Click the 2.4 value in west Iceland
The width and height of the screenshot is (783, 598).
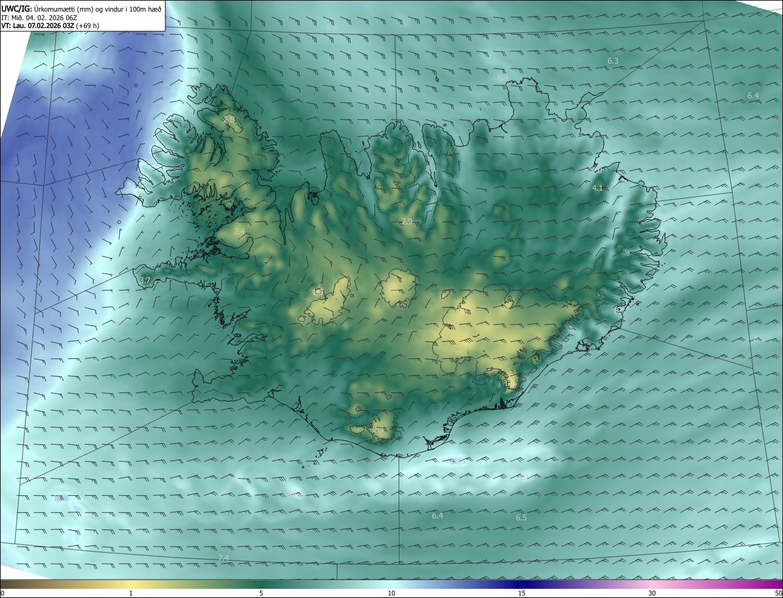(239, 231)
